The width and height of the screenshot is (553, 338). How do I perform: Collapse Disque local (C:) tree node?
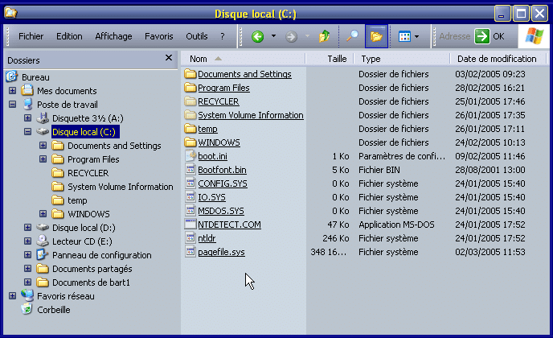click(28, 132)
